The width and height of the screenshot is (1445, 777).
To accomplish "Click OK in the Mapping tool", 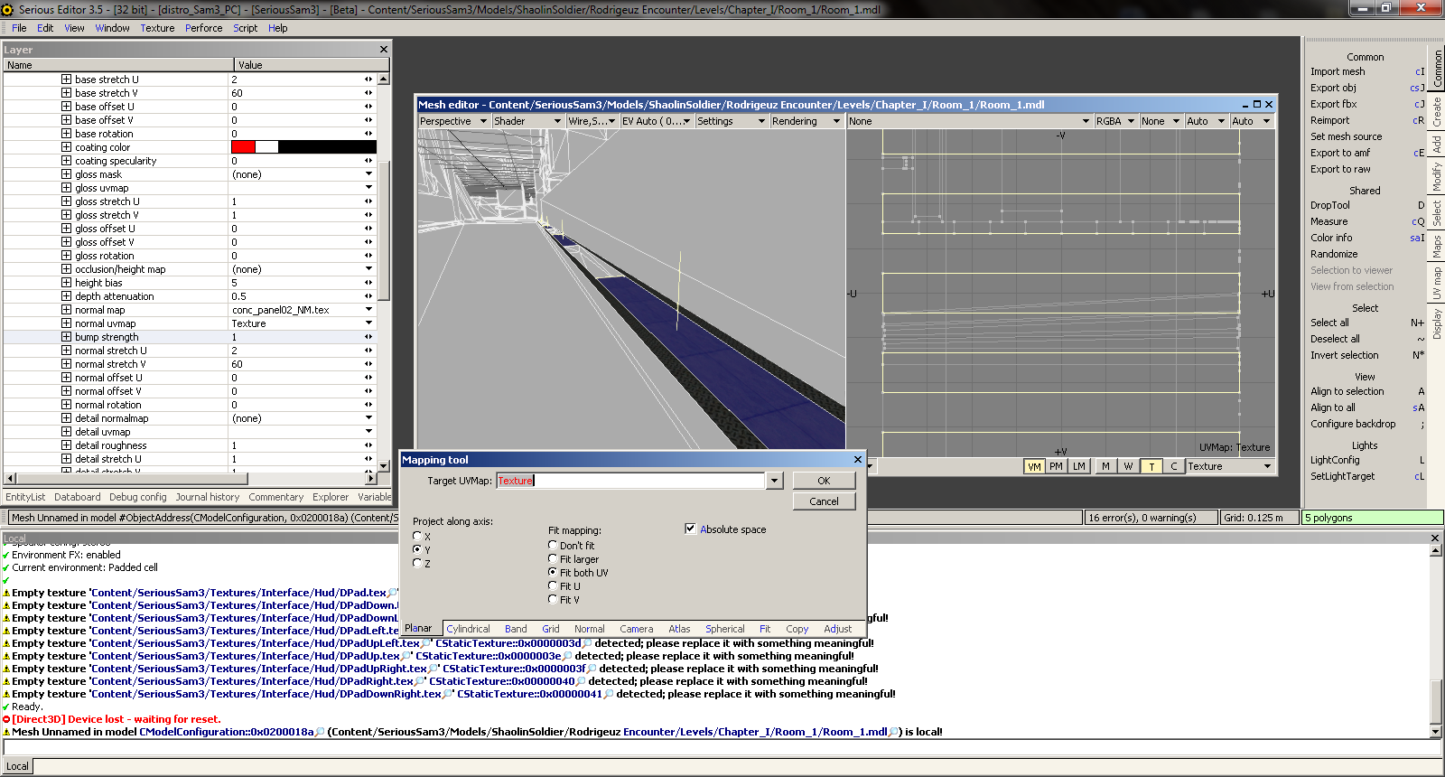I will 824,481.
